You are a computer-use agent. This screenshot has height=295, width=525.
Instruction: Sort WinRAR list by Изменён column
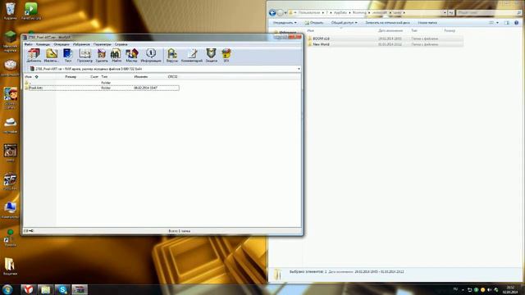tap(140, 77)
